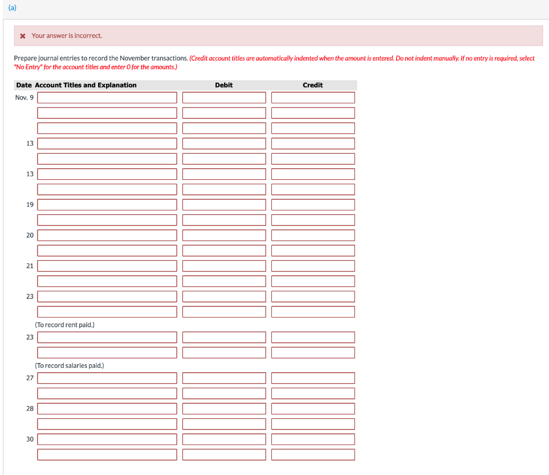Open the section (a) link
The image size is (549, 475).
point(12,7)
